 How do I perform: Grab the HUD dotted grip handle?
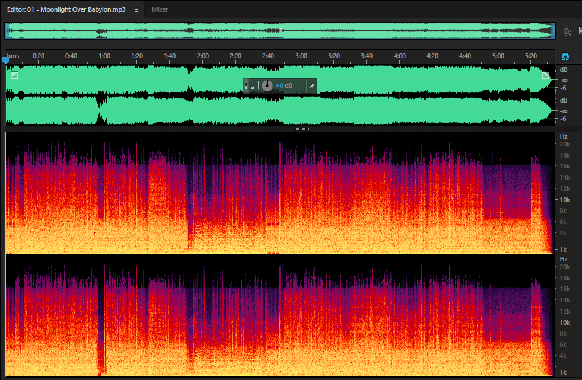pos(246,85)
